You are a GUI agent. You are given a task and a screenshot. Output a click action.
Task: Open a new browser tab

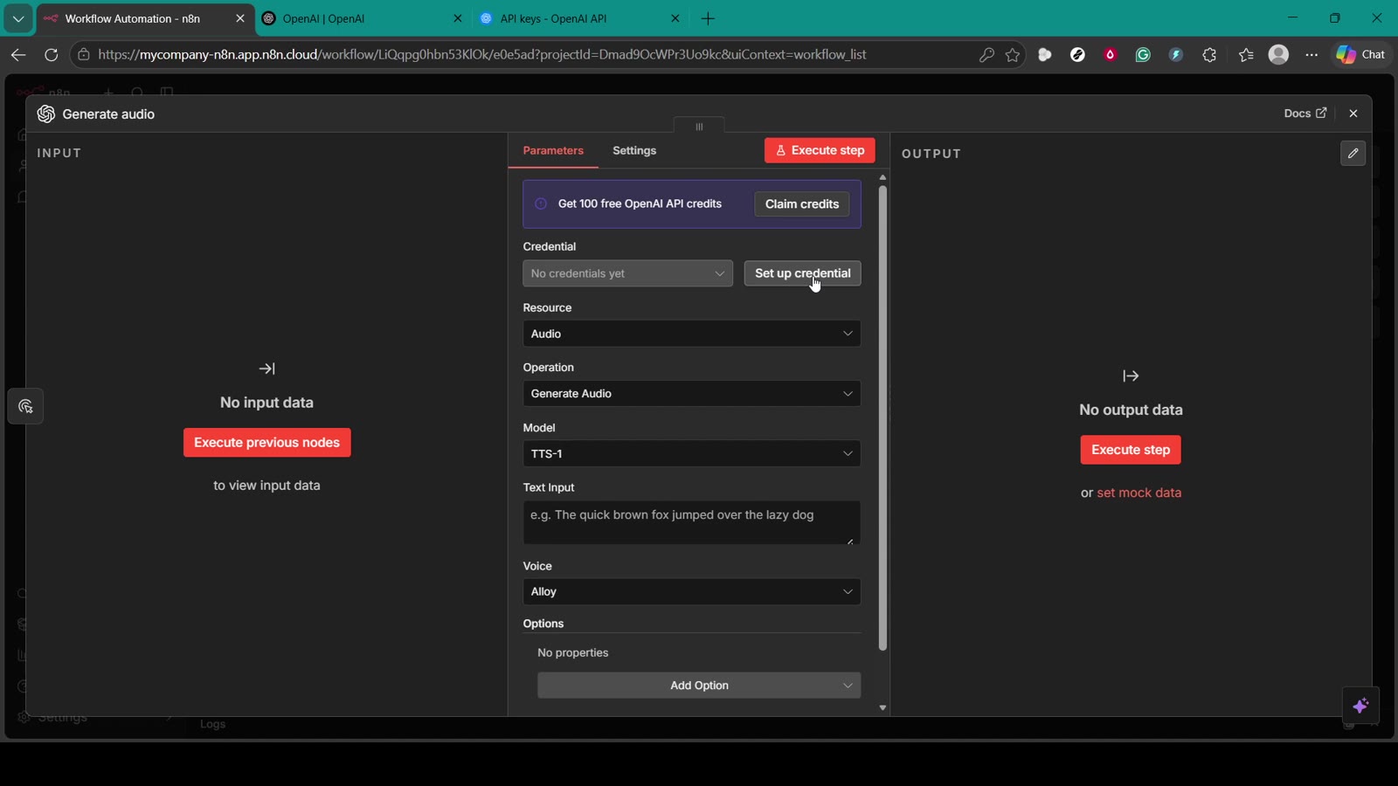pyautogui.click(x=709, y=18)
